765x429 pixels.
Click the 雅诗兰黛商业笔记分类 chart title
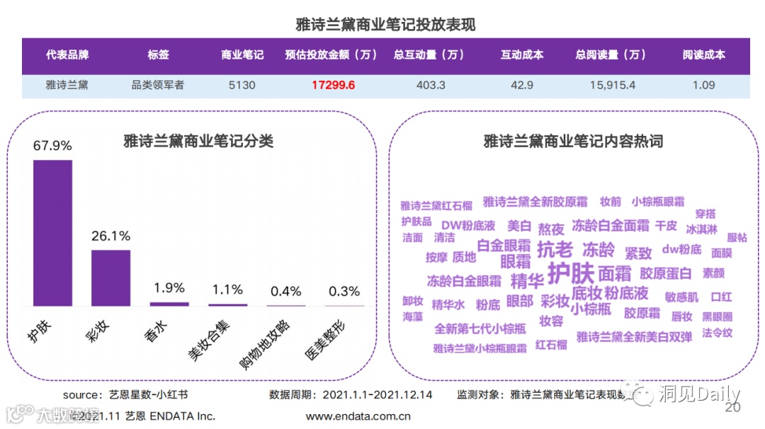pyautogui.click(x=198, y=141)
